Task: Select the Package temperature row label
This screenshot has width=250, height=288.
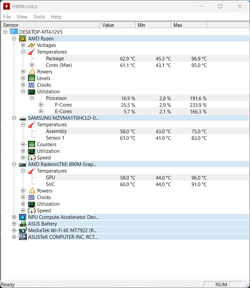Action: [55, 59]
